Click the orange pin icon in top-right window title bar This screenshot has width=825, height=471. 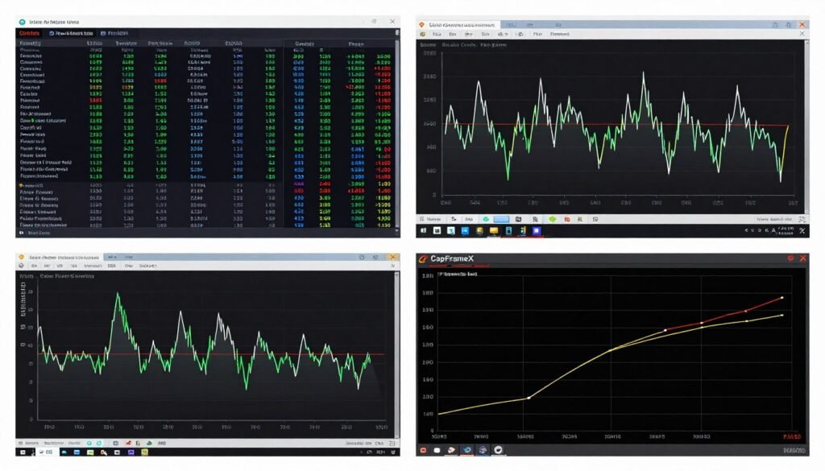tap(421, 25)
